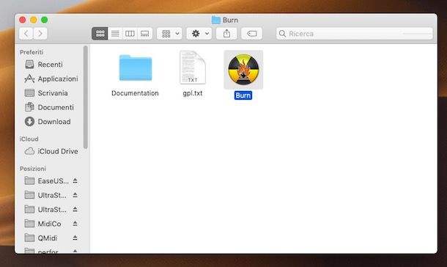The height and width of the screenshot is (267, 447).
Task: Open the gear action menu
Action: pyautogui.click(x=199, y=34)
